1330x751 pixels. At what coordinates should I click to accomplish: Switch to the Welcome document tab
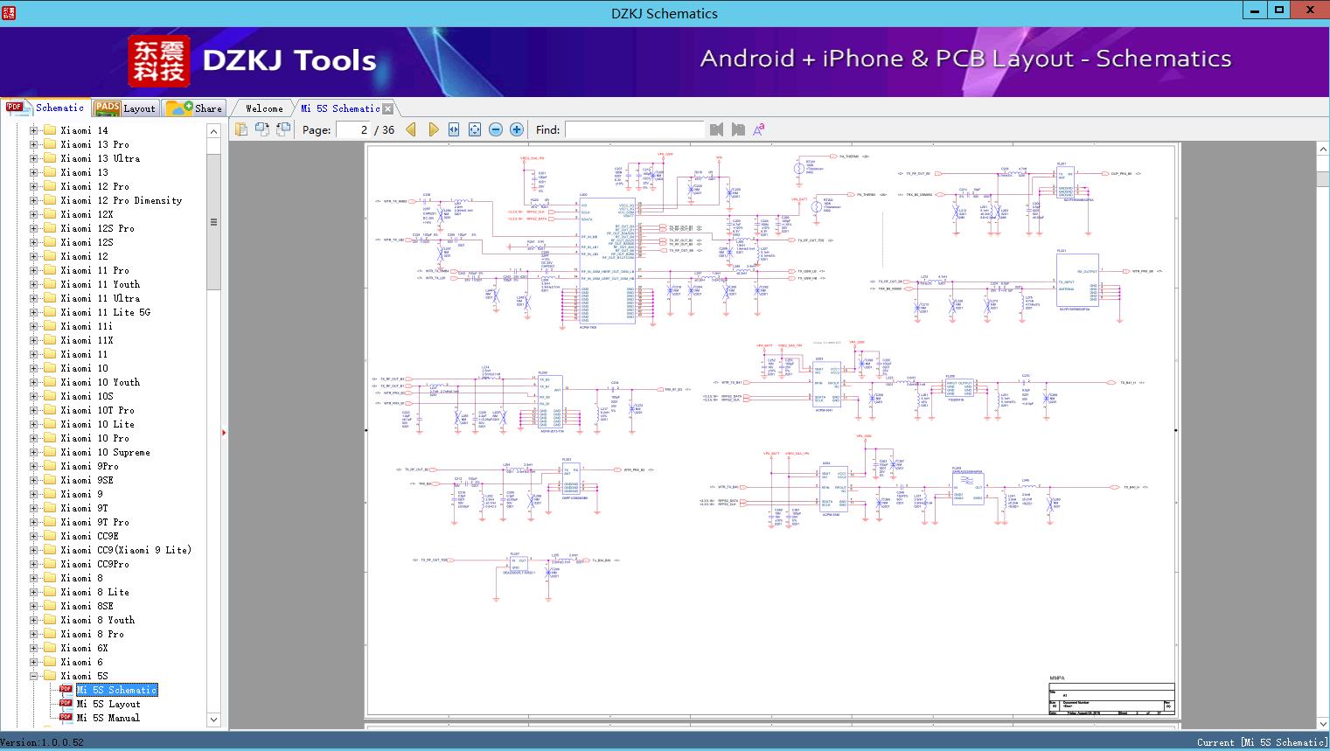click(x=264, y=108)
